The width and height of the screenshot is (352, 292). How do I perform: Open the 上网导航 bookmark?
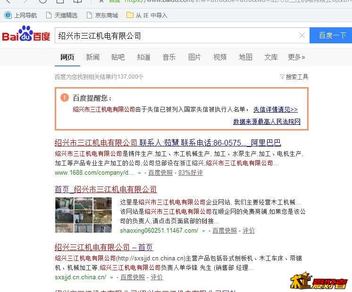pyautogui.click(x=21, y=15)
